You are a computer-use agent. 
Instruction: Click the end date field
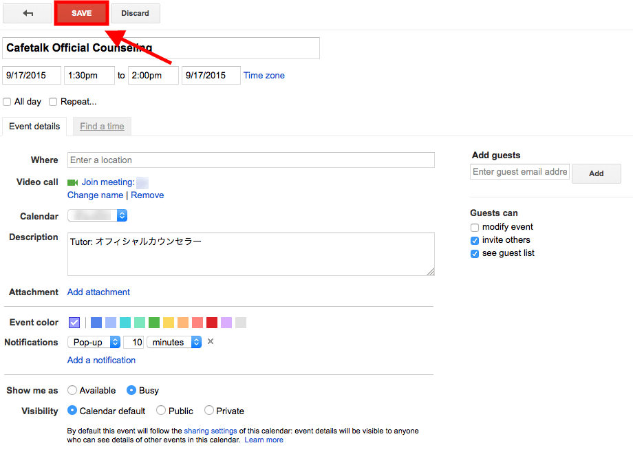[211, 76]
